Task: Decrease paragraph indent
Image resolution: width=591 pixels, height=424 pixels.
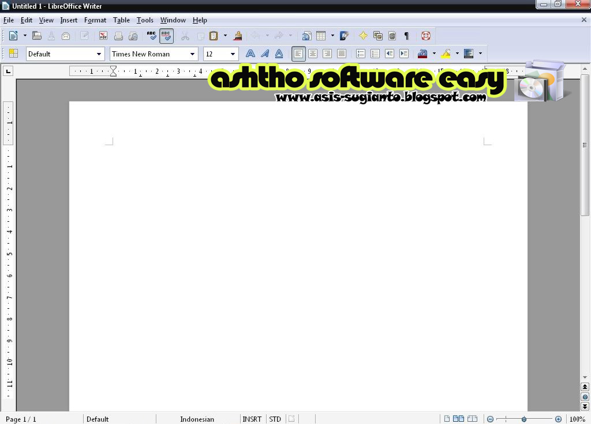Action: click(x=390, y=54)
